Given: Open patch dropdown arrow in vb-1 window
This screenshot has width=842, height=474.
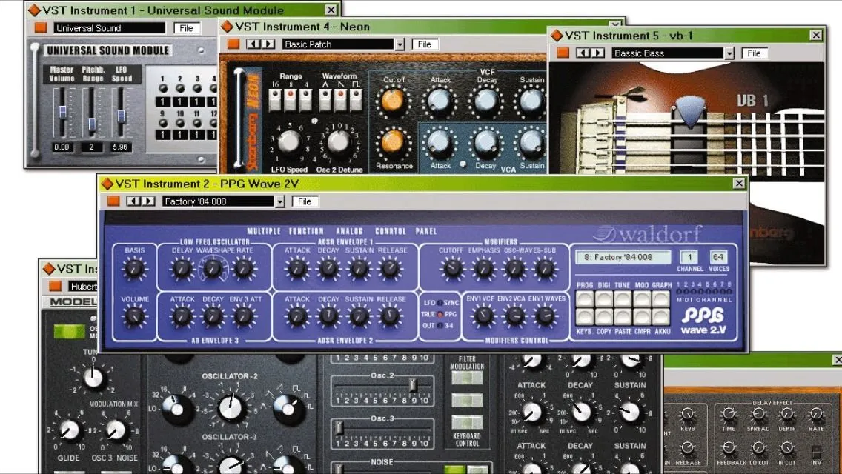Looking at the screenshot, I should (729, 53).
